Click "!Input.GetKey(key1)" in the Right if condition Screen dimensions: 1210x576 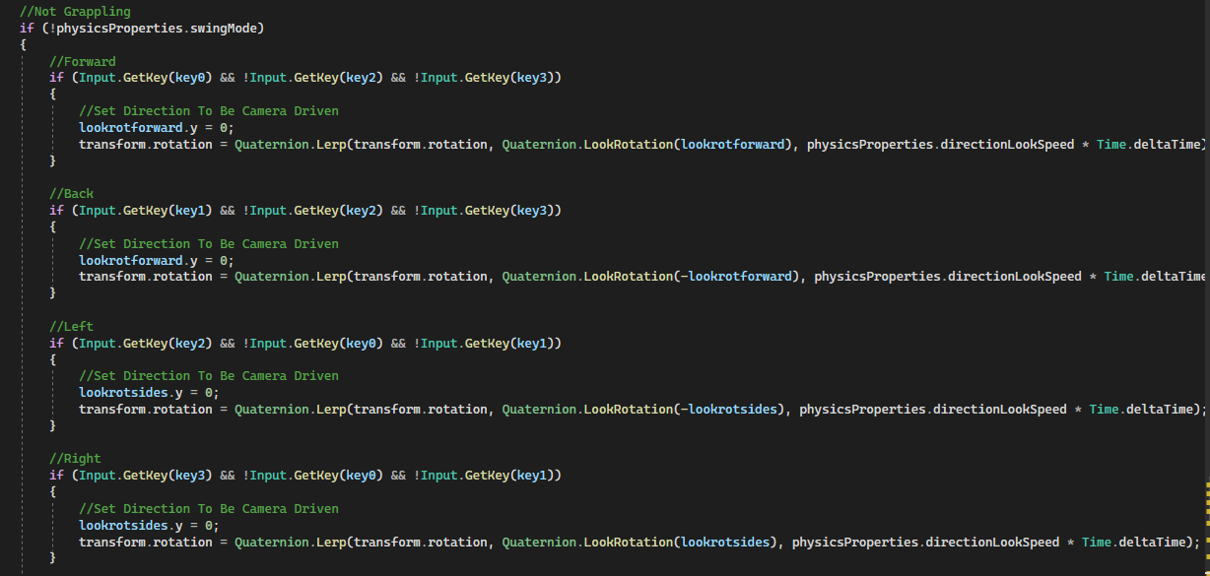point(484,476)
